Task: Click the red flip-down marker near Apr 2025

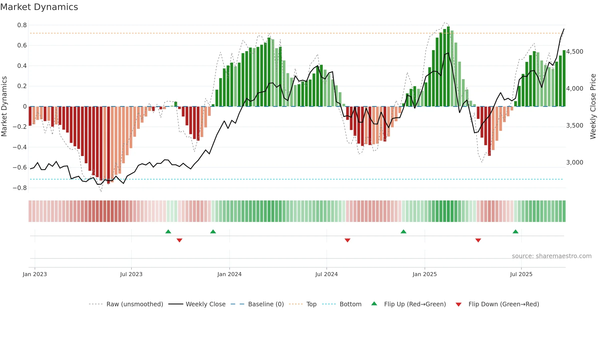Action: pos(478,240)
